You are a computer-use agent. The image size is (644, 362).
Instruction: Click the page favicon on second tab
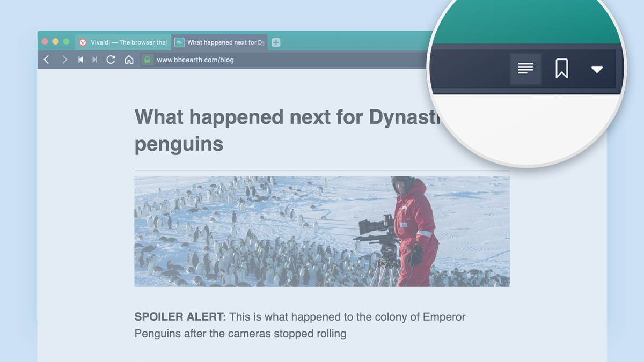tap(180, 42)
